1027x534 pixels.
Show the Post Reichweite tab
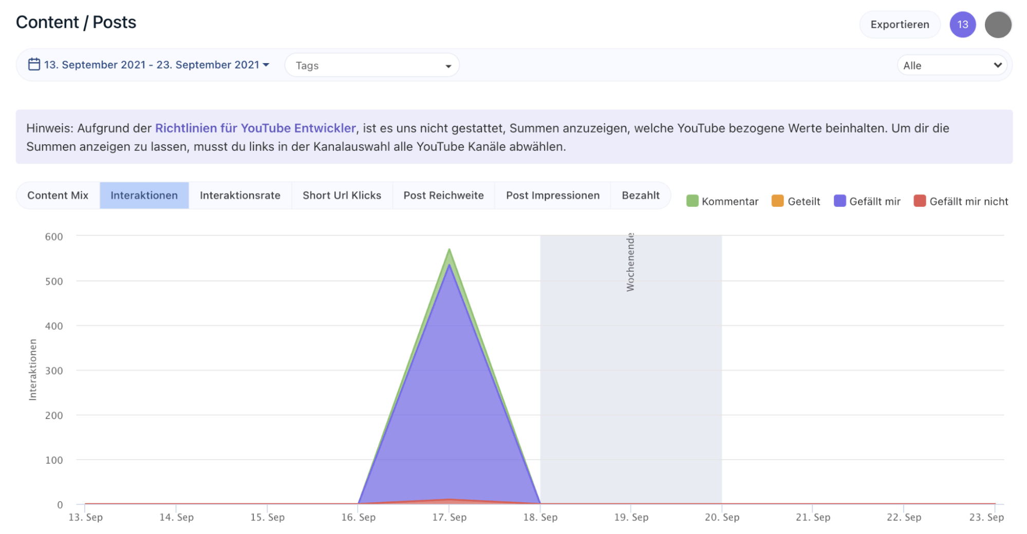[443, 195]
